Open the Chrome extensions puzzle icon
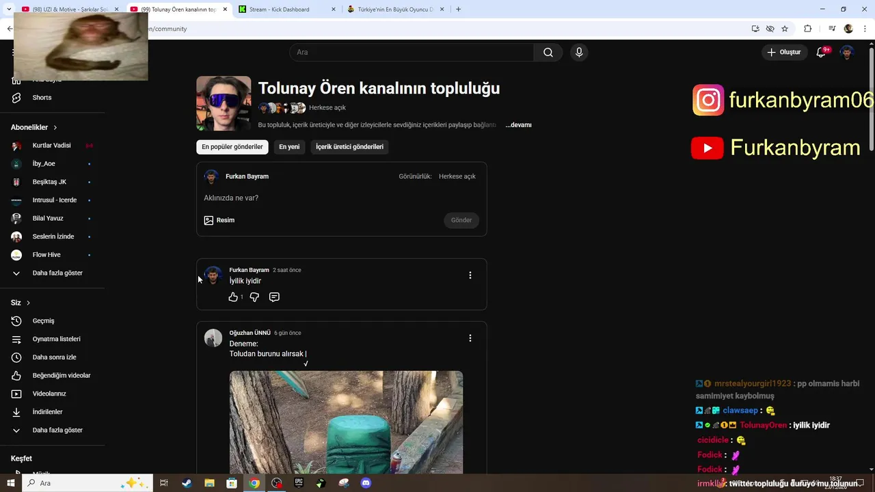 [807, 29]
